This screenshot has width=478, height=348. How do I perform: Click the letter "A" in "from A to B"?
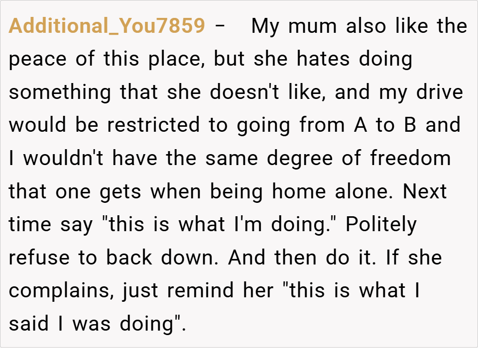tap(360, 125)
